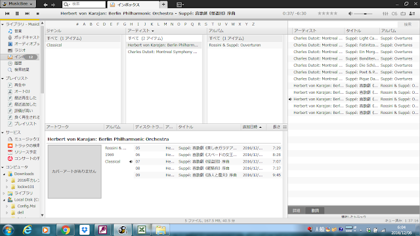420x236 pixels.
Task: Open Google Chrome from the taskbar
Action: (65, 230)
